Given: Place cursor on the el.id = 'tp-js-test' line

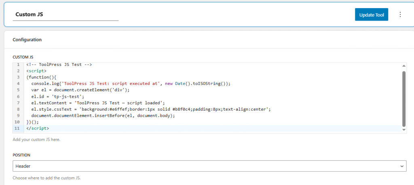Looking at the screenshot, I should [57, 96].
